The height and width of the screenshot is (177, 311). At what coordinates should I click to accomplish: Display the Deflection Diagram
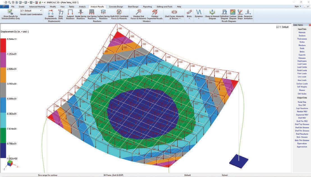(x=224, y=15)
